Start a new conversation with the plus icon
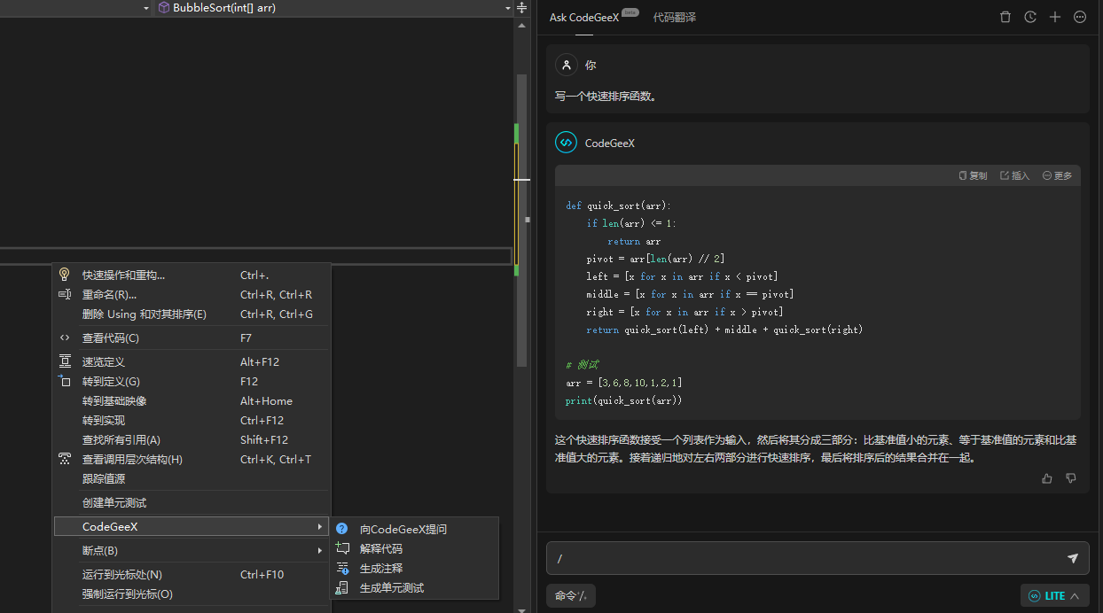Viewport: 1103px width, 613px height. pyautogui.click(x=1054, y=16)
